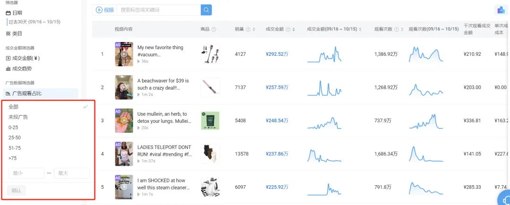Click the purple chart icon at top right
This screenshot has width=510, height=205.
(501, 10)
